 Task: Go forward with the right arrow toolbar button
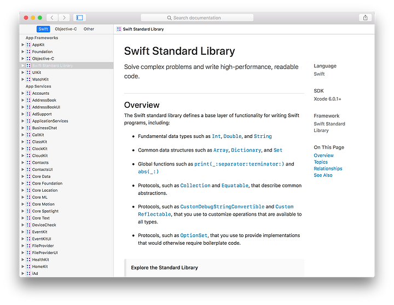pyautogui.click(x=64, y=18)
